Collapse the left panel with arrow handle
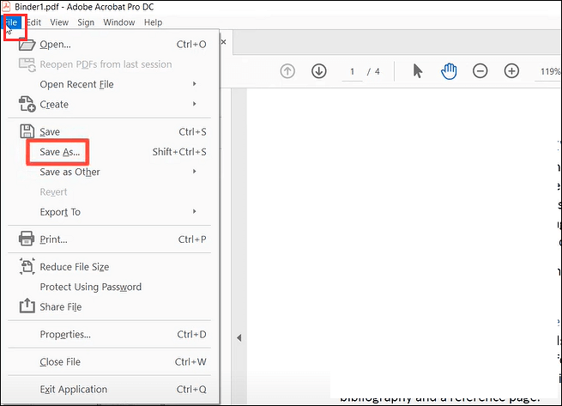The width and height of the screenshot is (562, 406). click(239, 337)
